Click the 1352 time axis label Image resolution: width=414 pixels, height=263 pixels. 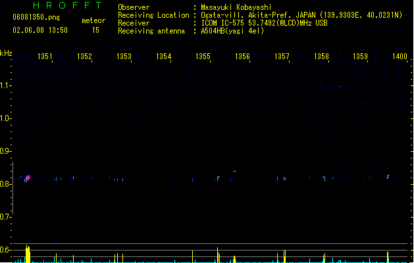coord(84,57)
